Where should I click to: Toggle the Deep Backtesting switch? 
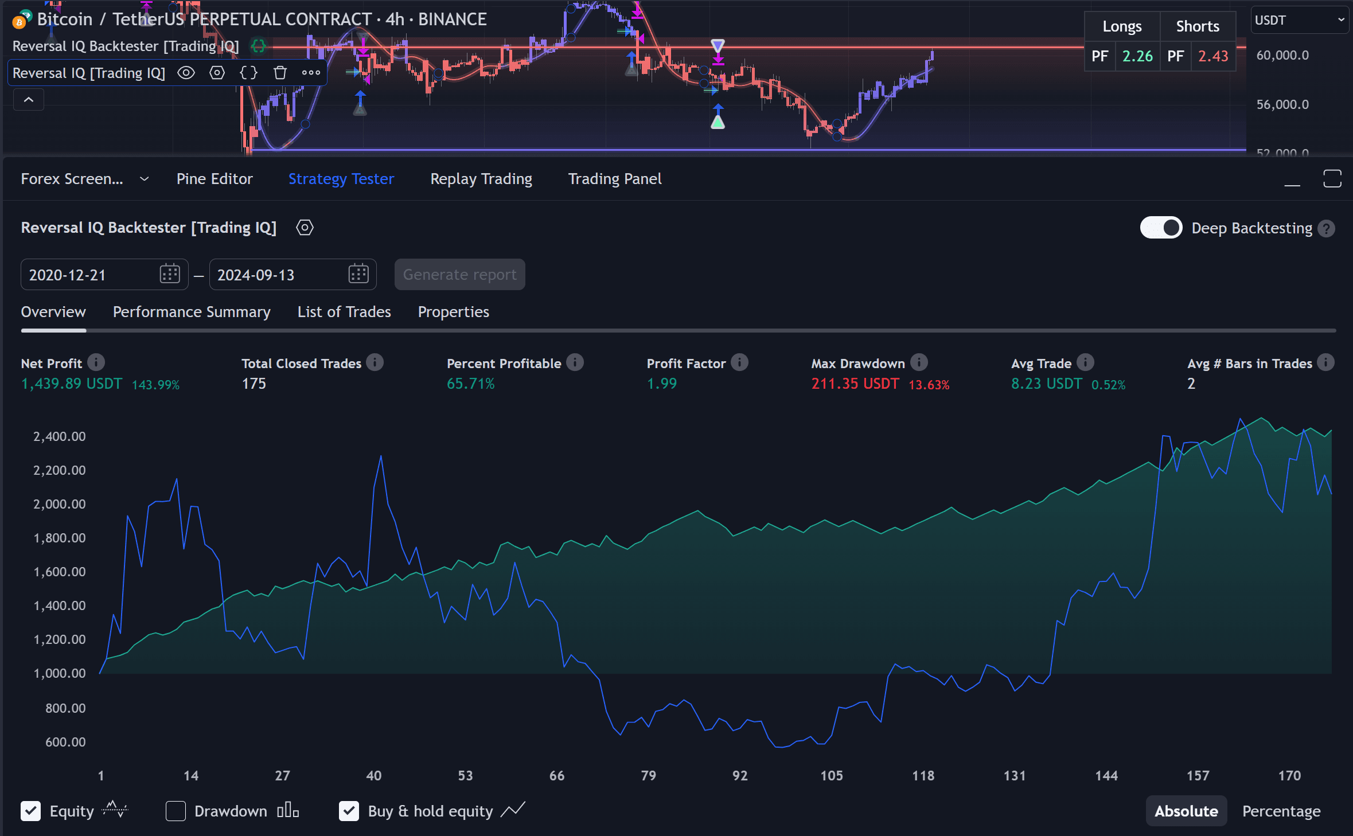click(x=1161, y=228)
